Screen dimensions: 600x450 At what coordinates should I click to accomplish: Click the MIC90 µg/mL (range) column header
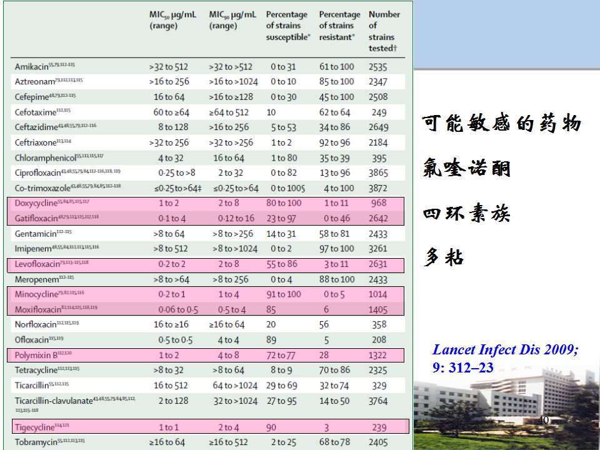pyautogui.click(x=232, y=20)
